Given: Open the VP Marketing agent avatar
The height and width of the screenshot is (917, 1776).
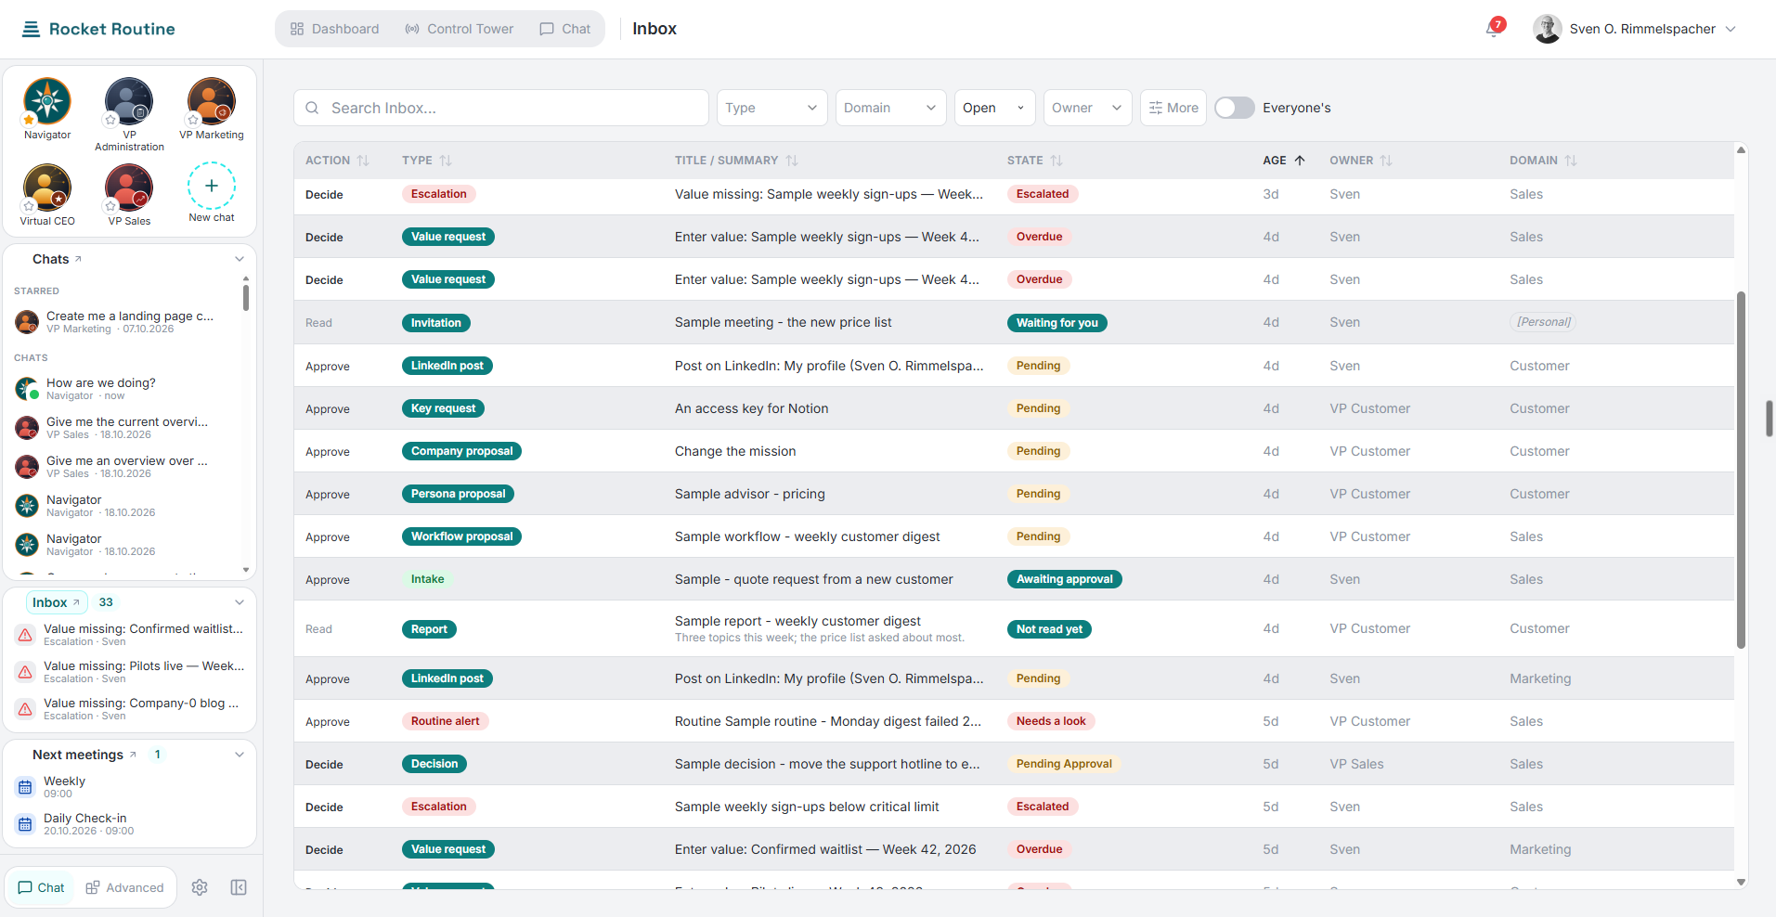Looking at the screenshot, I should [x=212, y=101].
